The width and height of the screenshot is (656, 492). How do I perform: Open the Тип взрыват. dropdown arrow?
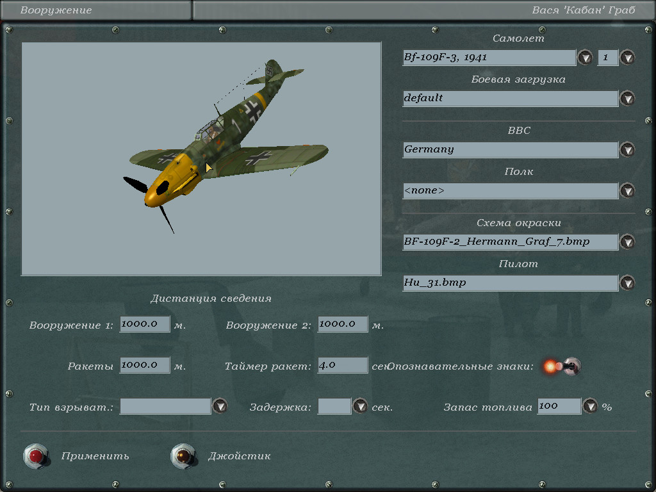[x=220, y=406]
